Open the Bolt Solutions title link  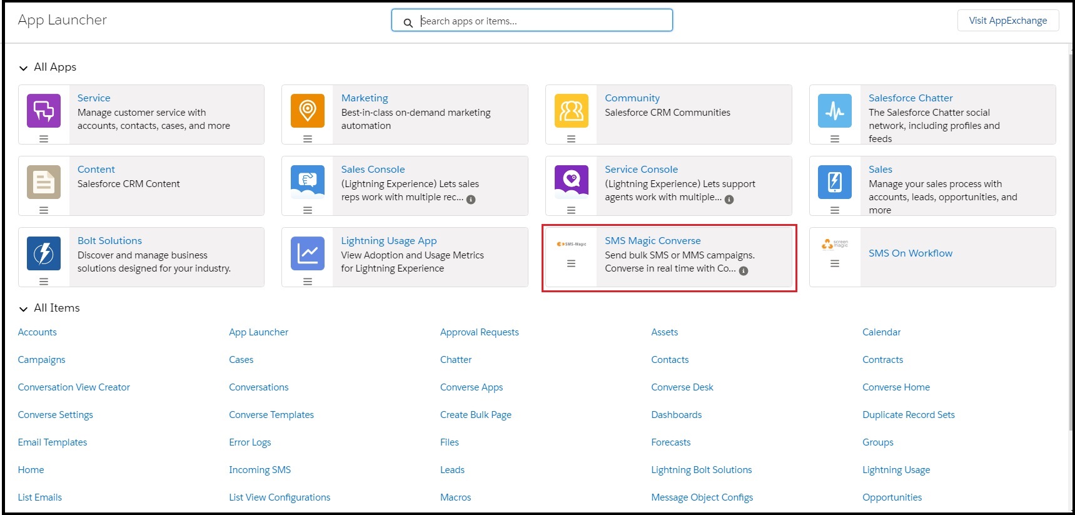click(x=109, y=241)
